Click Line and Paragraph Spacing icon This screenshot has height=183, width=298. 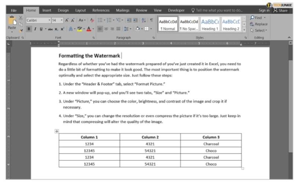click(126, 29)
